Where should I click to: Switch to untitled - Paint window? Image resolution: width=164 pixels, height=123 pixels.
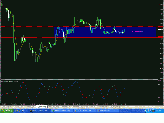pyautogui.click(x=108, y=111)
